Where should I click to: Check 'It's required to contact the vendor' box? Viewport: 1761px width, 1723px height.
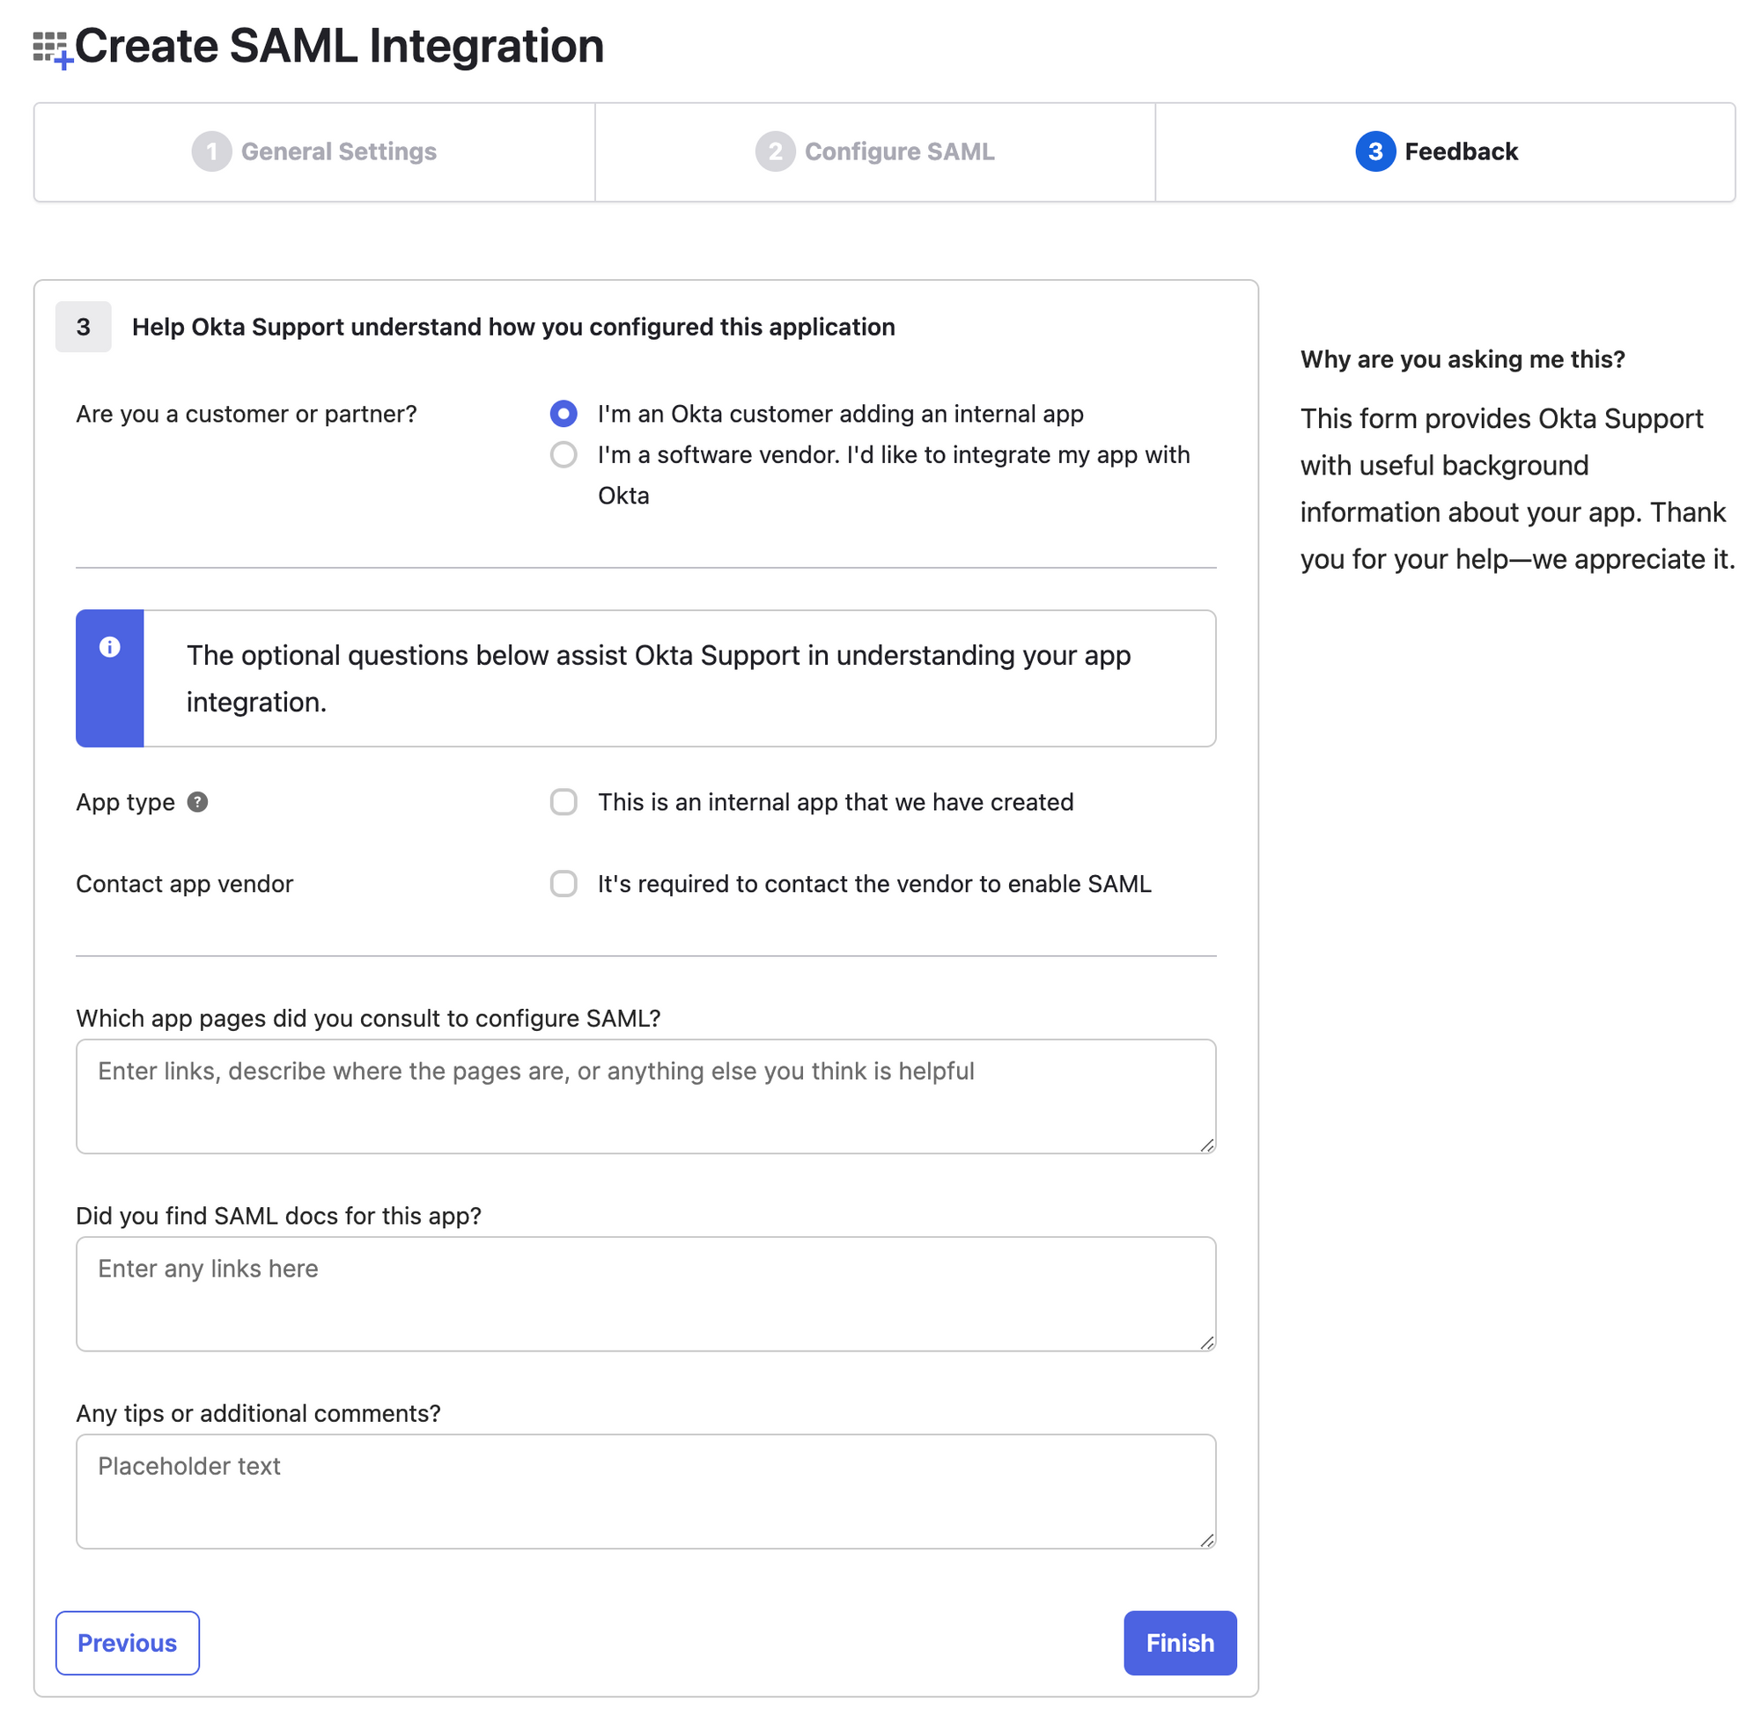tap(564, 883)
